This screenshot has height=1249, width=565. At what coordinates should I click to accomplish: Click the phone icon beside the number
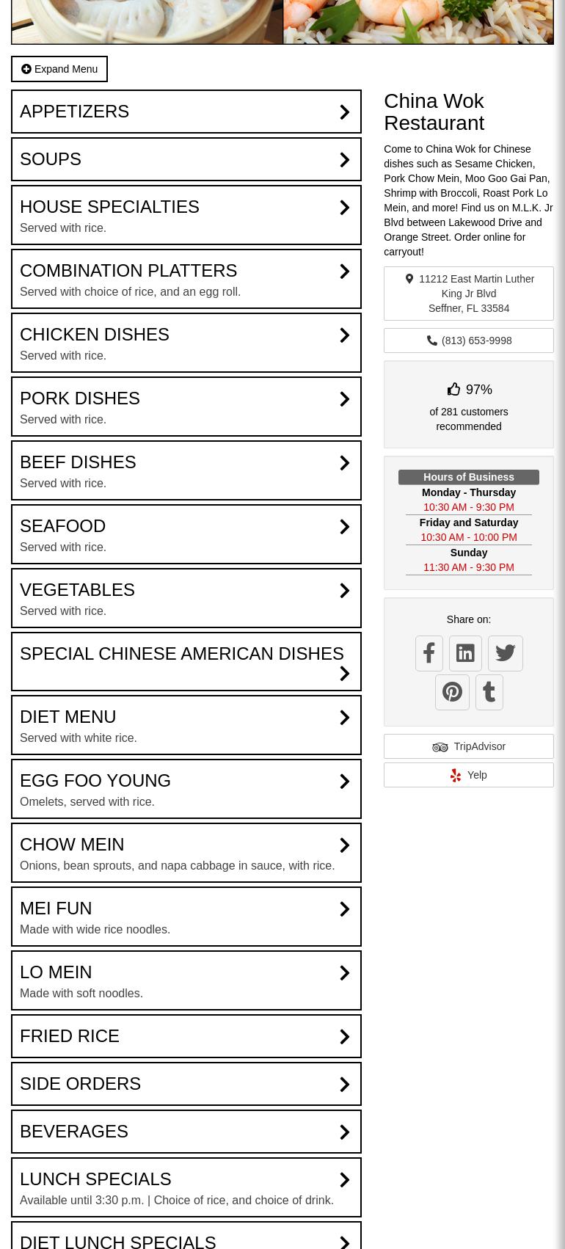(431, 341)
